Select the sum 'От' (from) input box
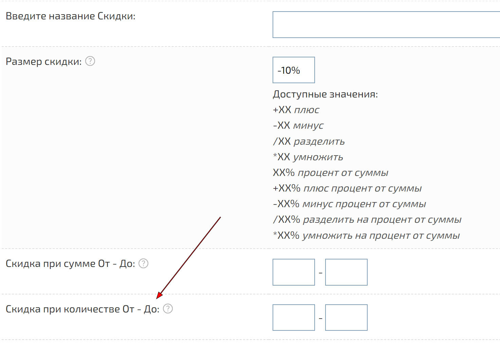500x343 pixels. (x=294, y=272)
